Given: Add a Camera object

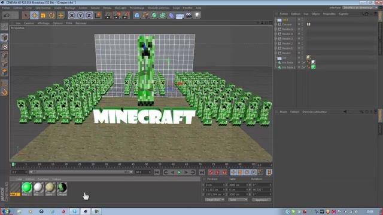Looking at the screenshot, I should tap(189, 16).
